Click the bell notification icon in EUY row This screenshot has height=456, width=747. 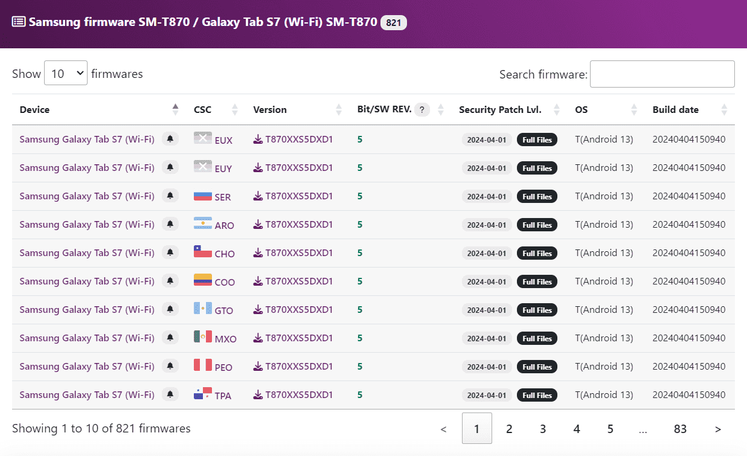pos(170,168)
